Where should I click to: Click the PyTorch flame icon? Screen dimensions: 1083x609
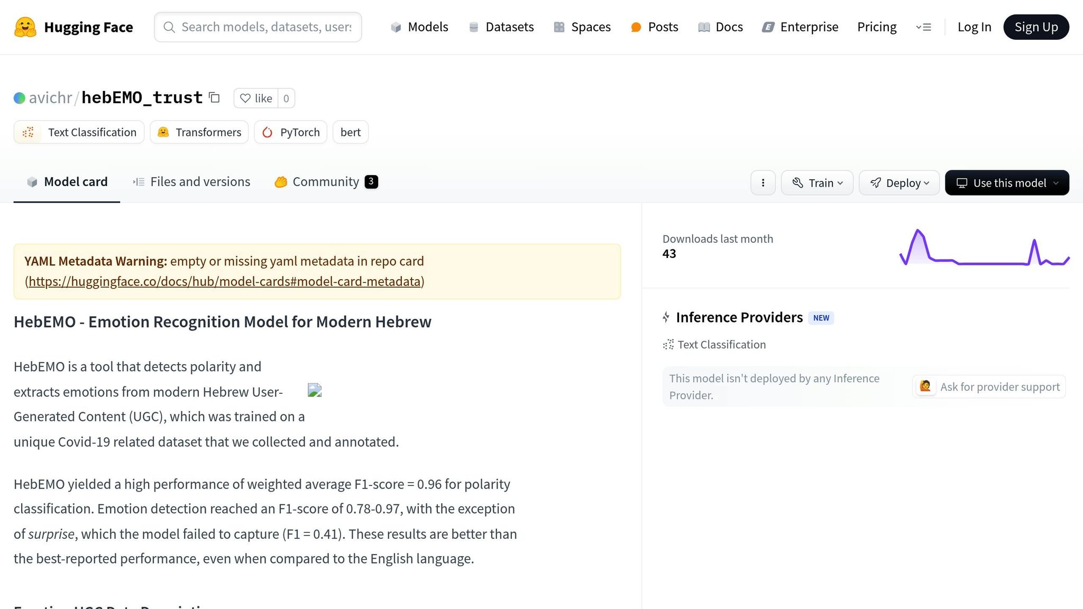[268, 132]
